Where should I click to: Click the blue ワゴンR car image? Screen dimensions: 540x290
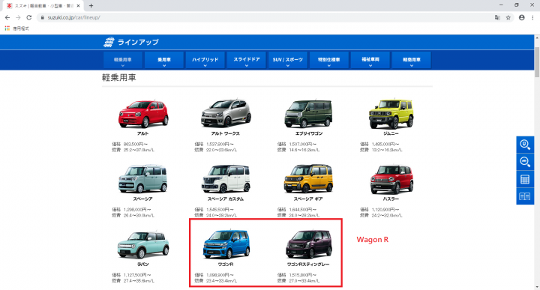pyautogui.click(x=226, y=244)
